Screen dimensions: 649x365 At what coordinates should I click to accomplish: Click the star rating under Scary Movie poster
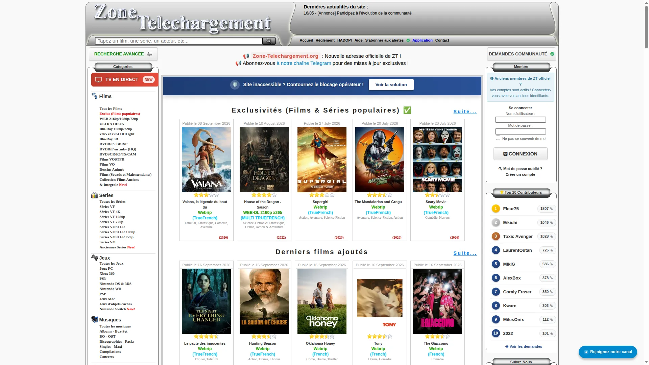coord(437,195)
